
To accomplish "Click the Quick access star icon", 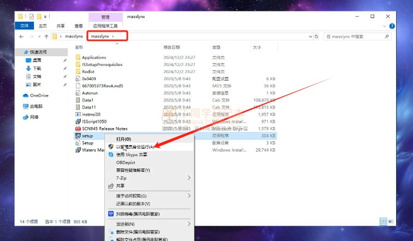I will click(26, 52).
